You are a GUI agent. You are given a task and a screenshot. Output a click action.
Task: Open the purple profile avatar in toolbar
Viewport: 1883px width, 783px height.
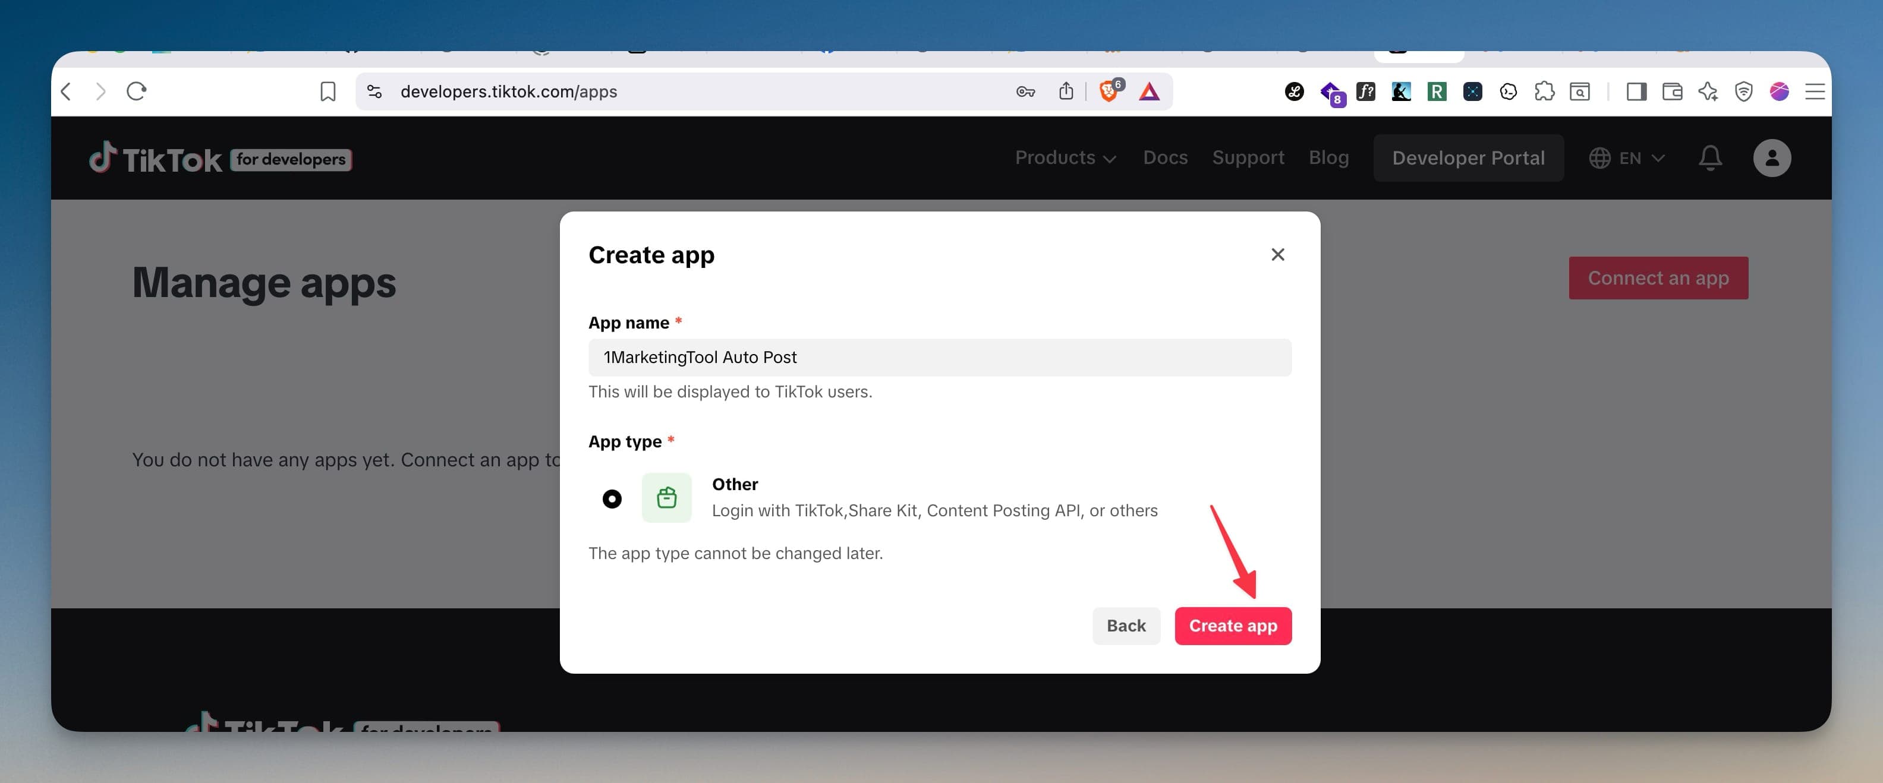click(x=1780, y=91)
